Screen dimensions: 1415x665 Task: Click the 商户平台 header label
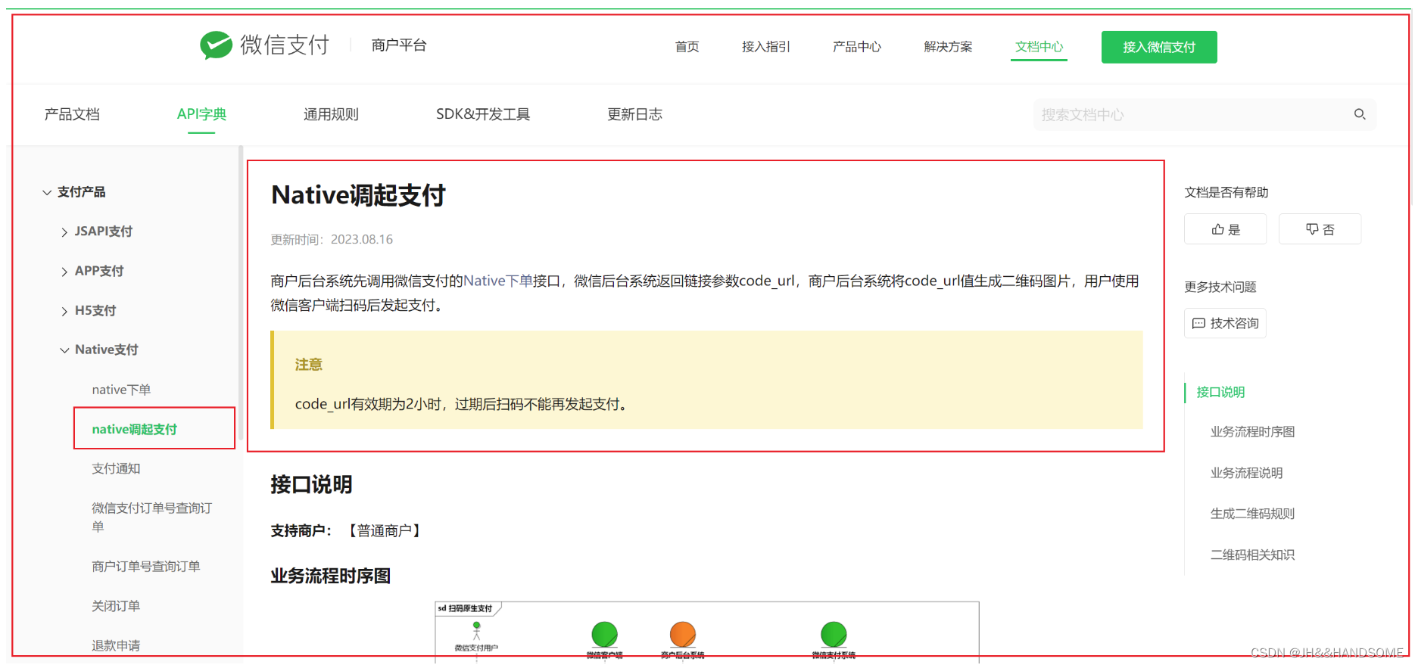click(399, 45)
